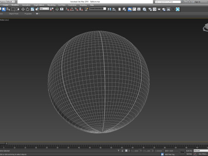Toggle Spinner Snap
This screenshot has width=208, height=156.
coord(81,9)
